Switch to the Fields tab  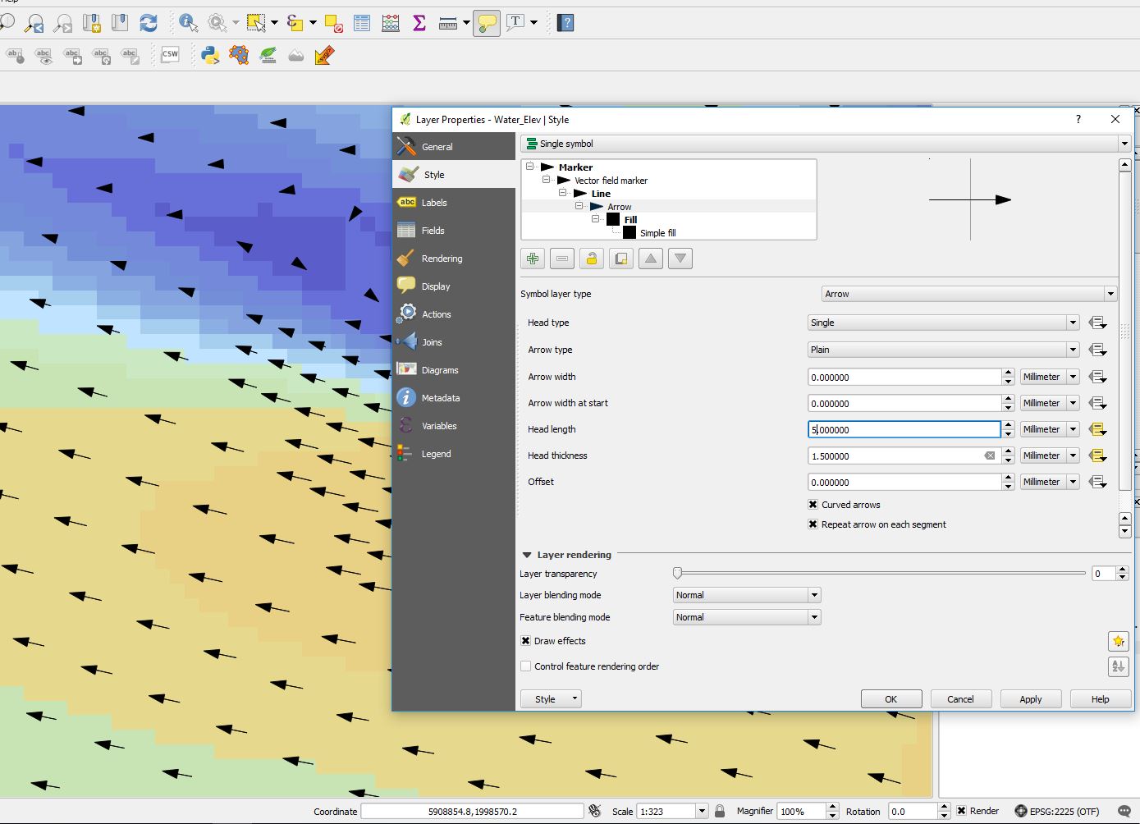(454, 231)
